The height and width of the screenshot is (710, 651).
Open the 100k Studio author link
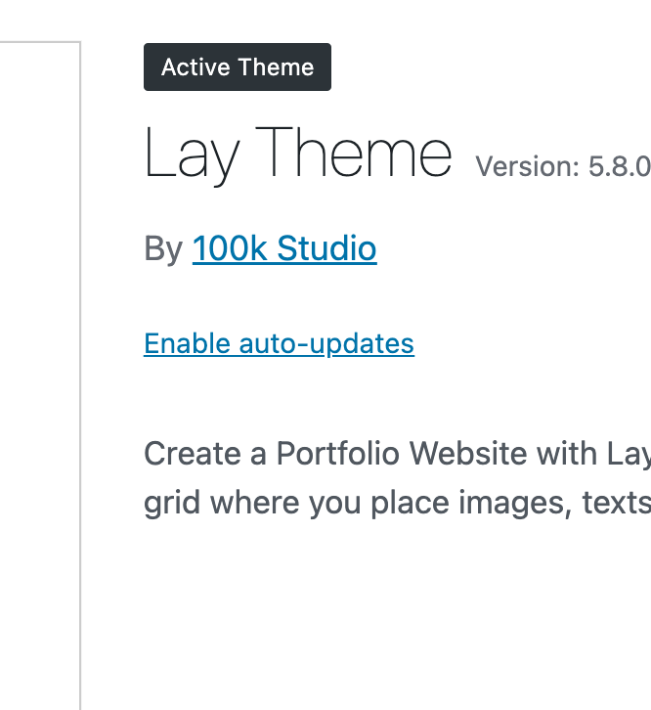[x=283, y=249]
